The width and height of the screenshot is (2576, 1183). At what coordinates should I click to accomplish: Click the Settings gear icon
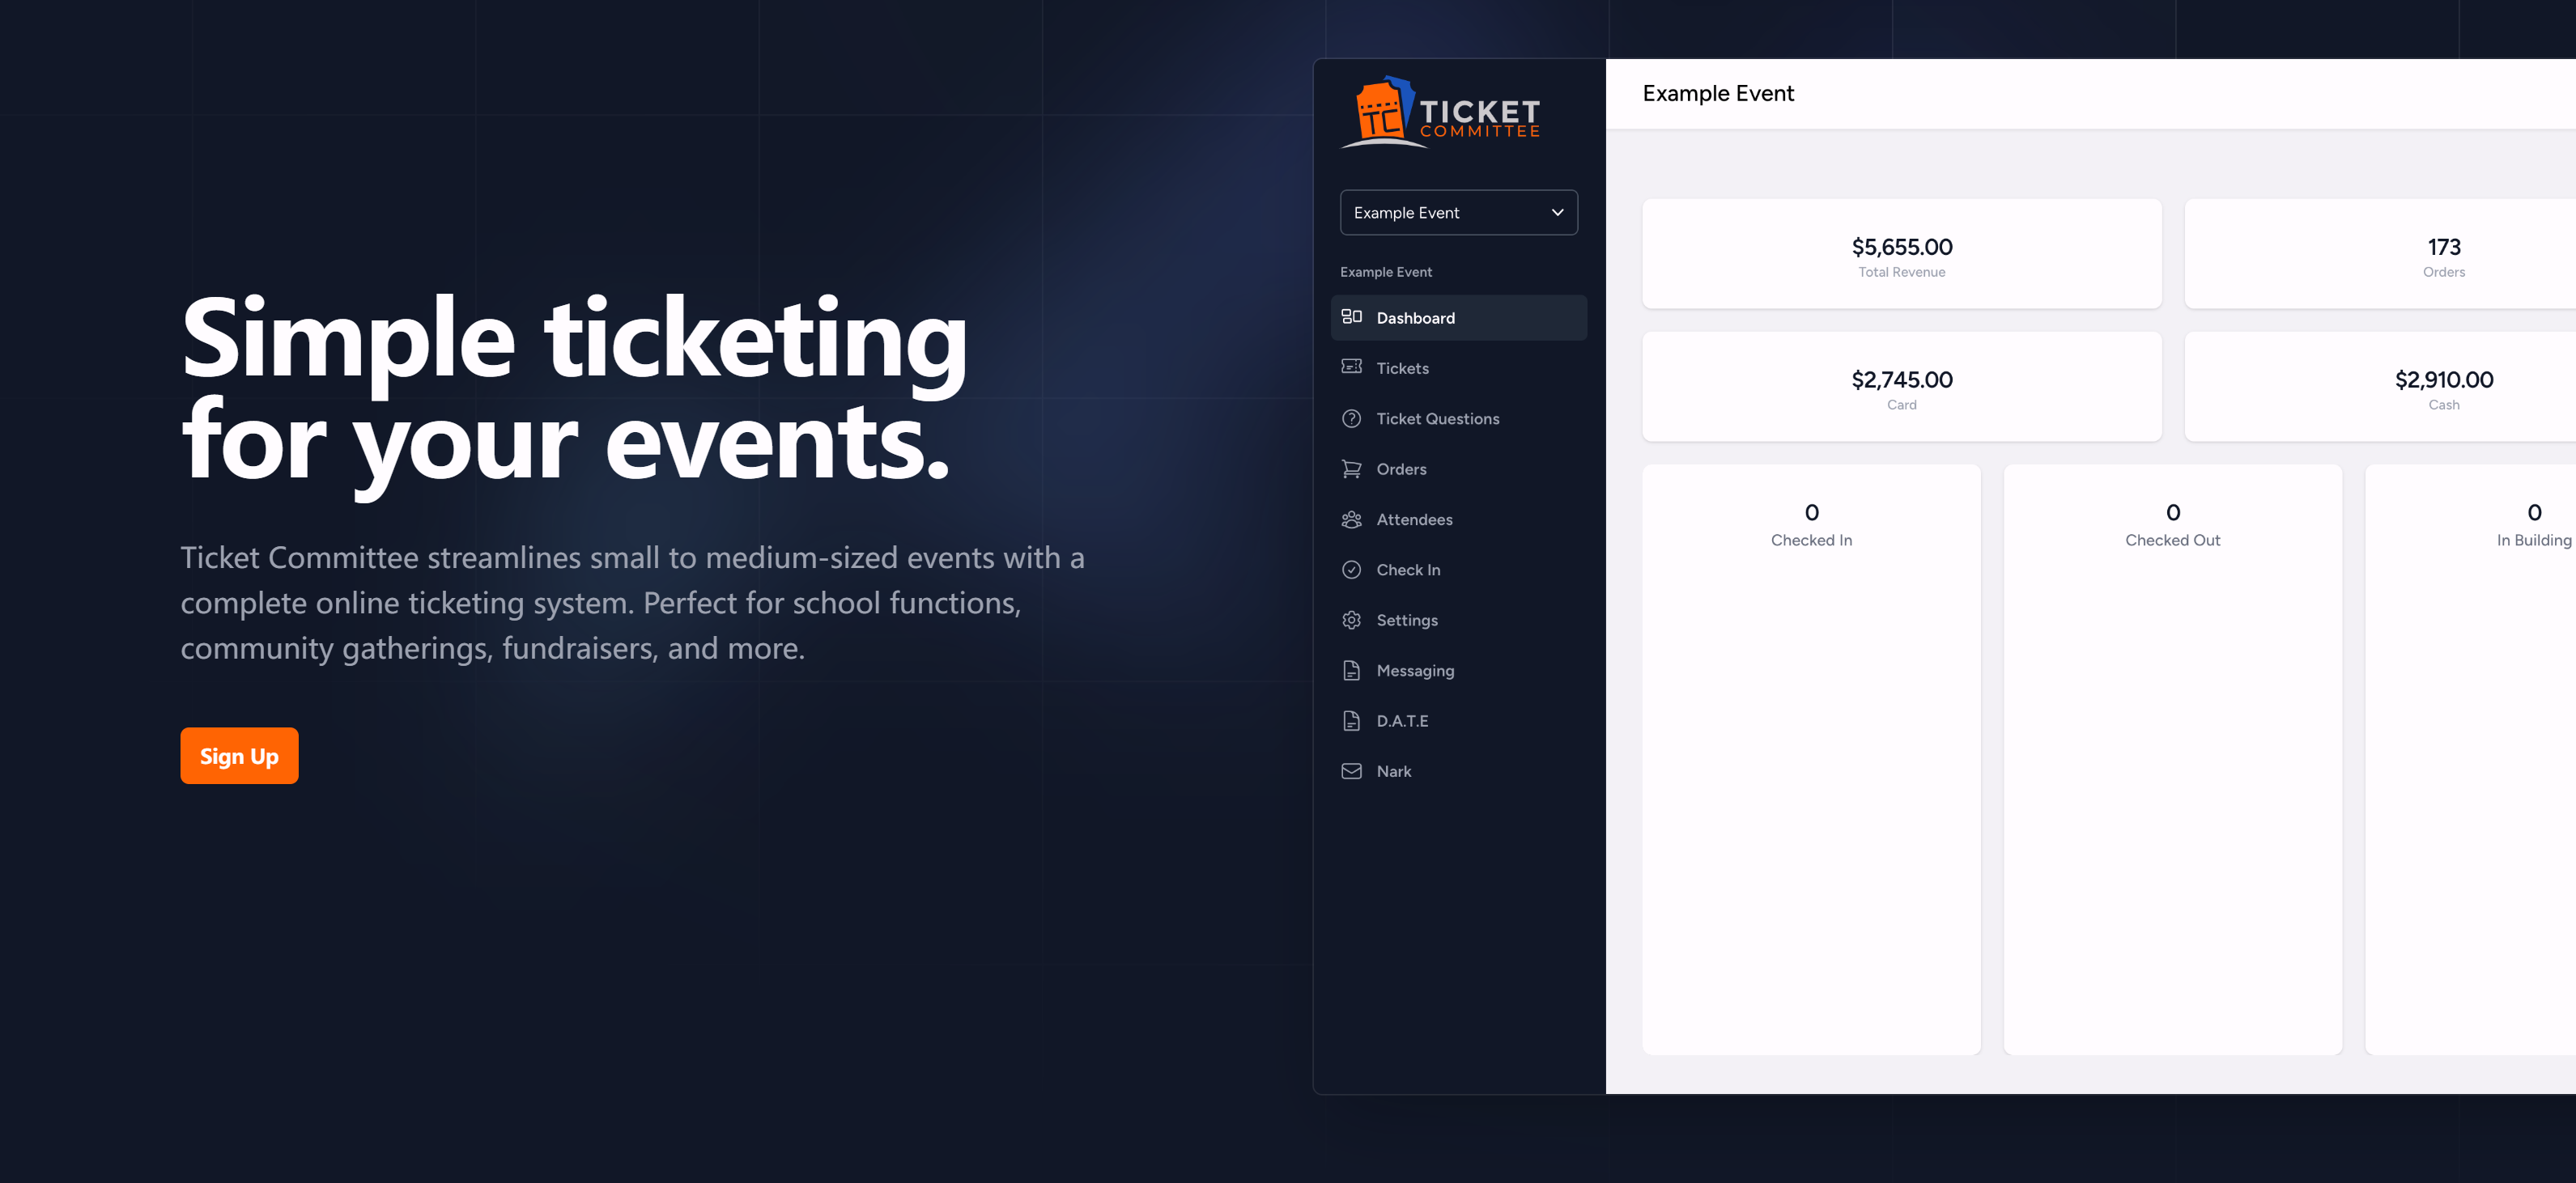point(1351,620)
